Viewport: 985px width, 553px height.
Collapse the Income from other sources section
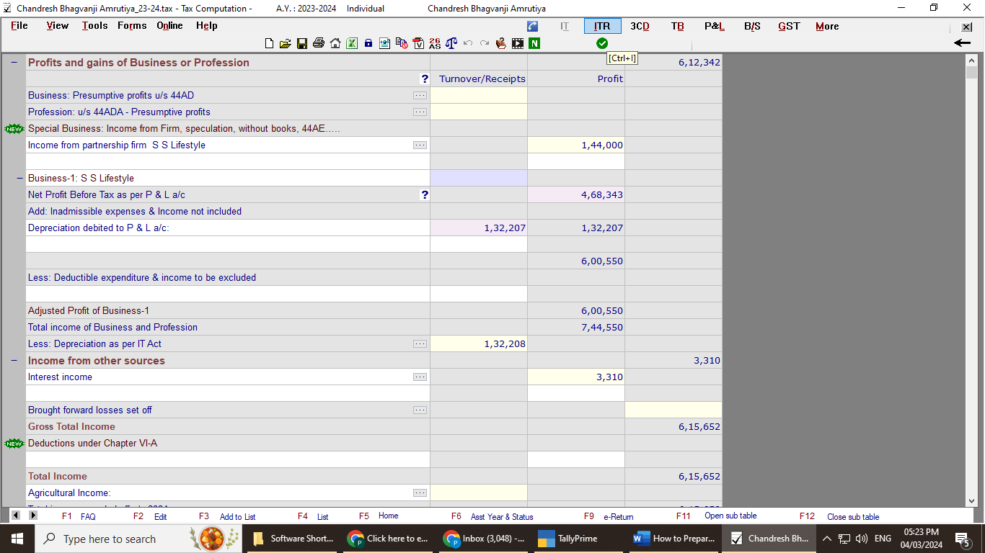(14, 361)
